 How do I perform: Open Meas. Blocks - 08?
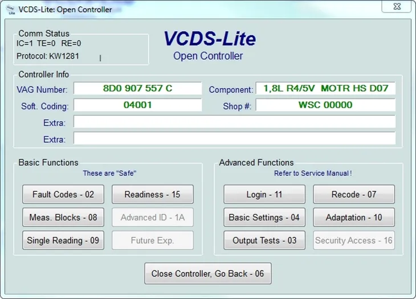pos(63,217)
